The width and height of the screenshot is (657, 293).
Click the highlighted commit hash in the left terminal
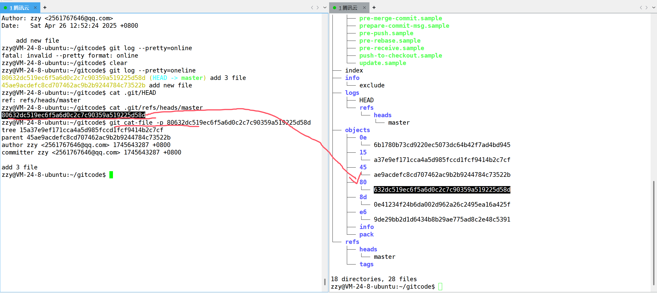[x=73, y=115]
